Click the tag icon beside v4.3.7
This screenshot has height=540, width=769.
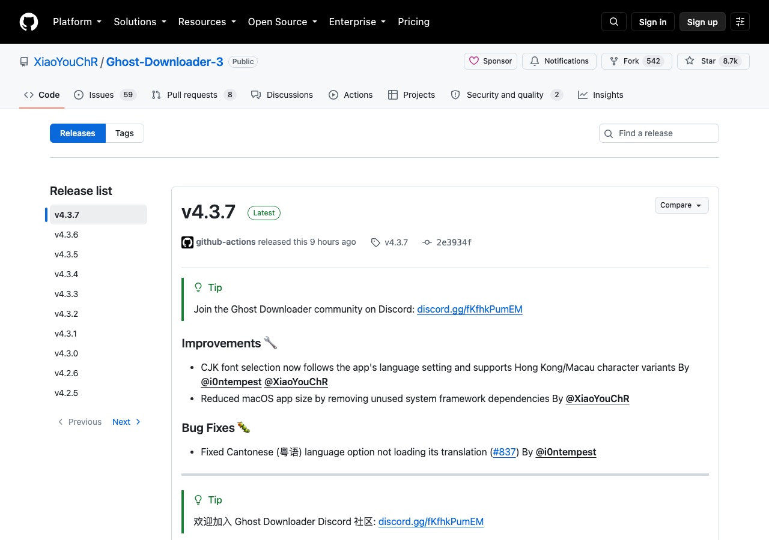pyautogui.click(x=375, y=242)
